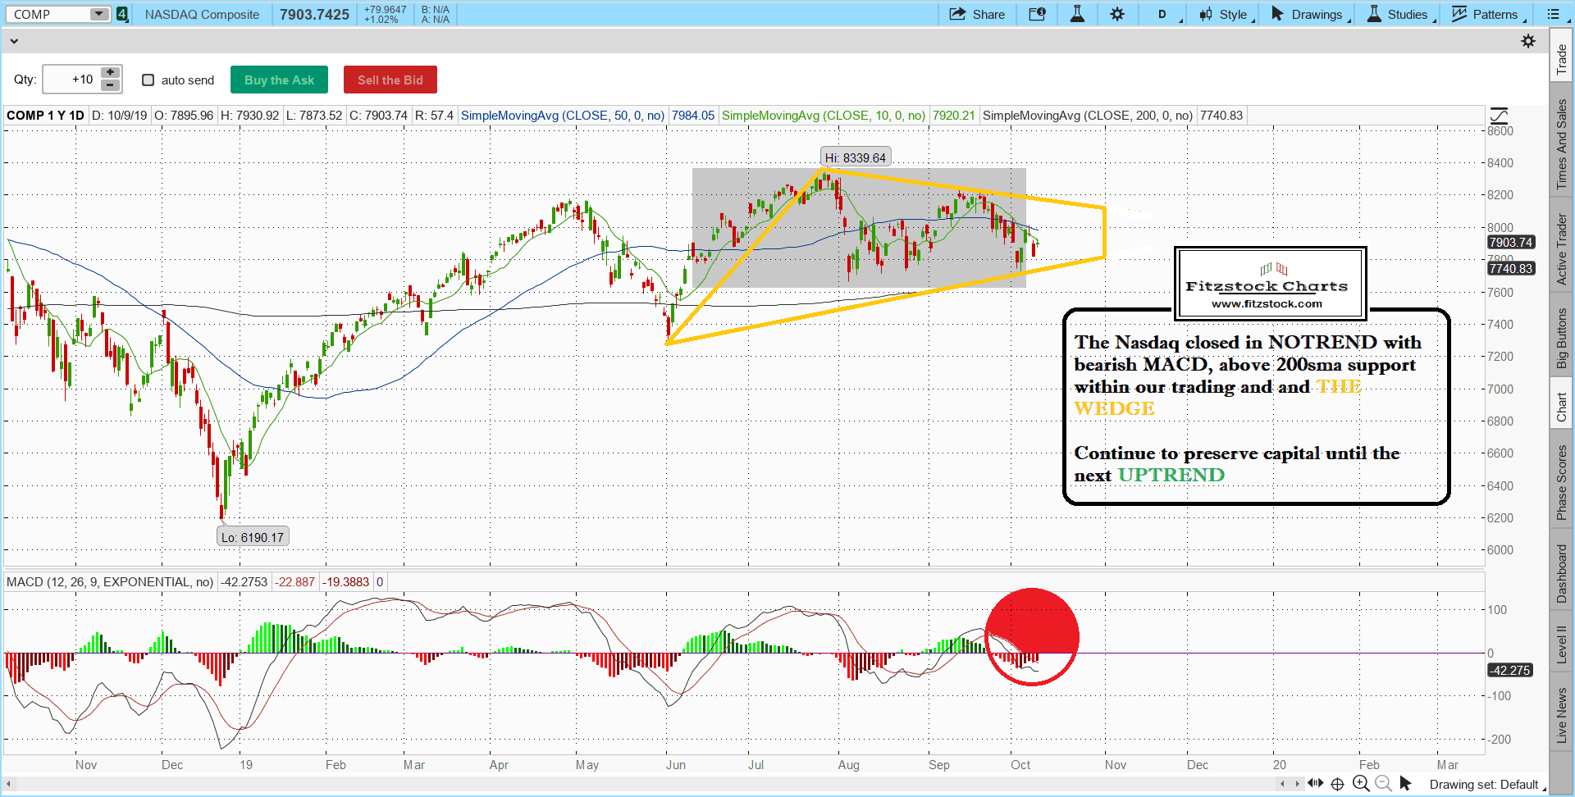Open the symbol info card icon
This screenshot has width=1575, height=797.
pos(1037,14)
